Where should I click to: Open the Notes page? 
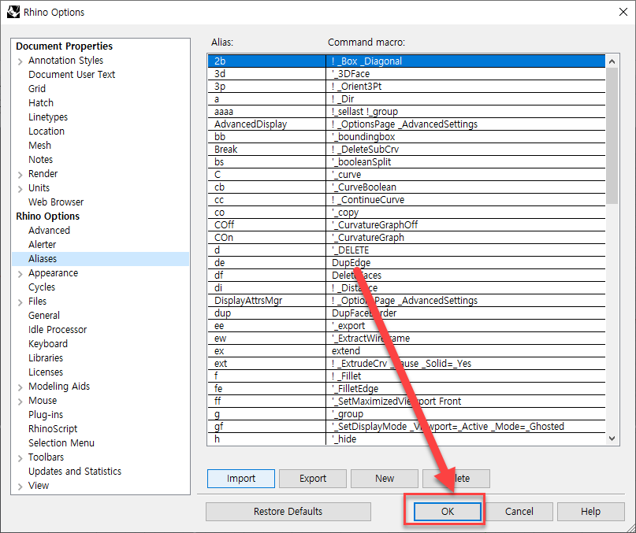[x=40, y=160]
